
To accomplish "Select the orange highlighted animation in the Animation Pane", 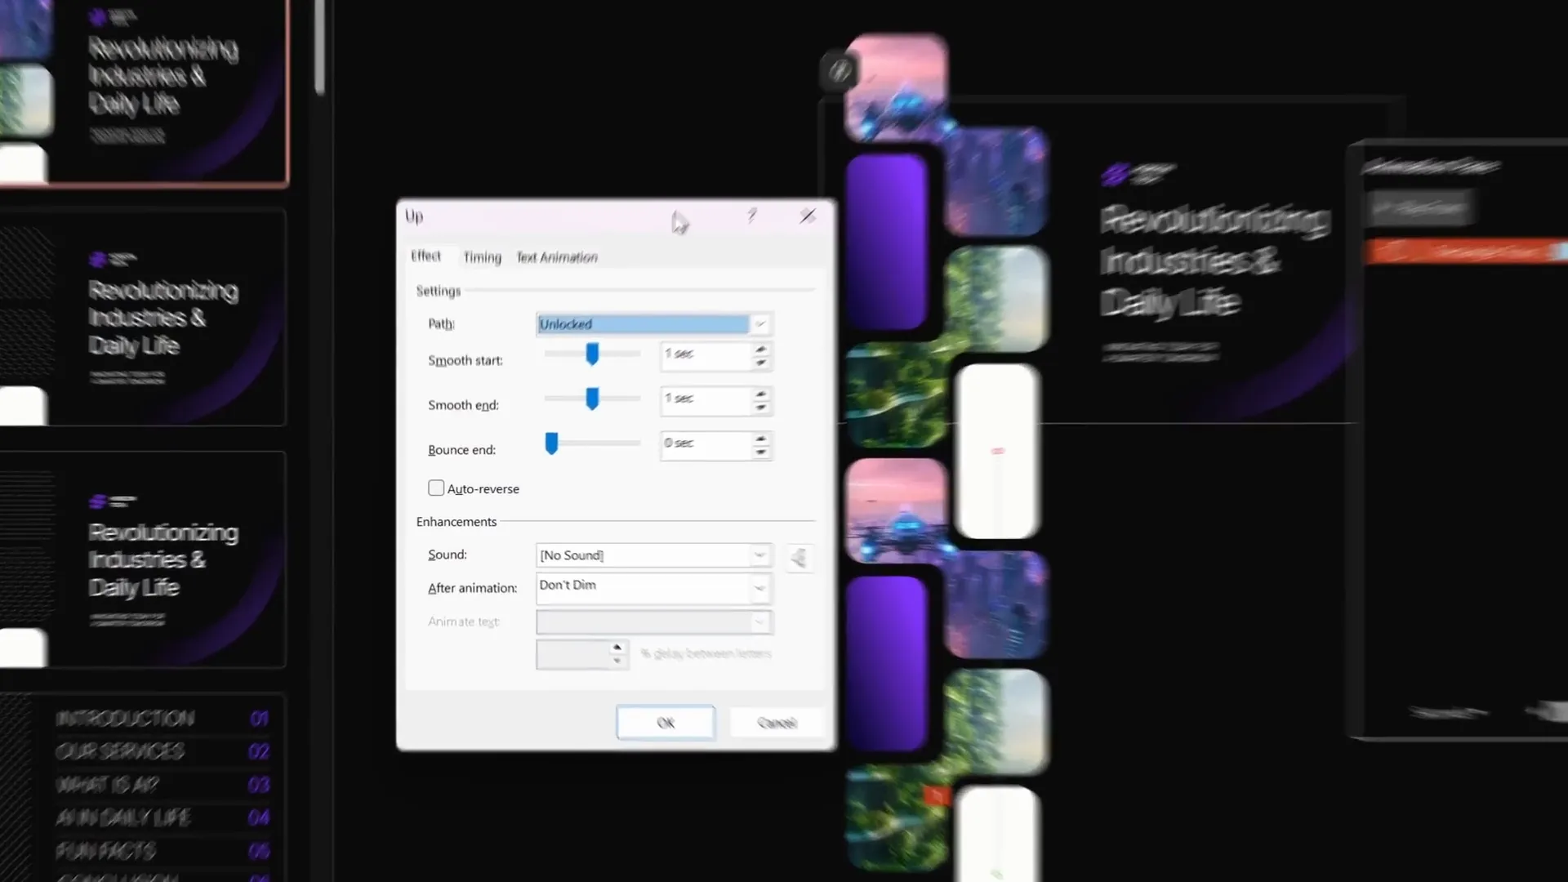I will click(x=1466, y=252).
